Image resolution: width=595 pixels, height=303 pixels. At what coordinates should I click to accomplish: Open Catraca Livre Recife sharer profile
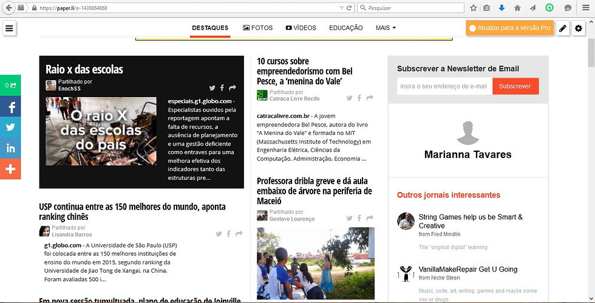(x=294, y=99)
